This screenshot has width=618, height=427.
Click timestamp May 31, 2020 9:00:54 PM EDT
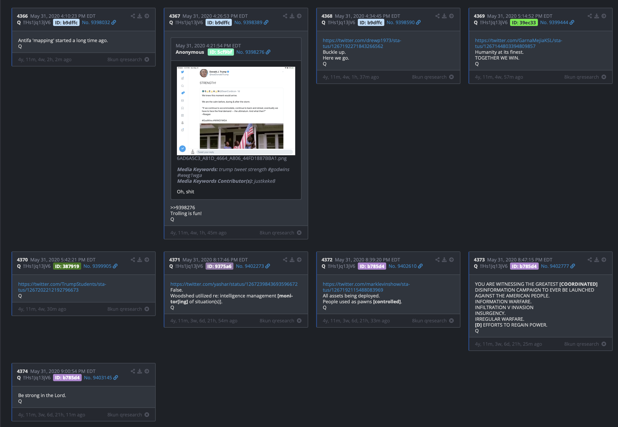[63, 371]
